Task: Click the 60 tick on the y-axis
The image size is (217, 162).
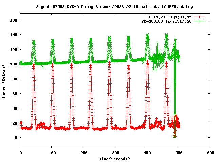Action: [15, 93]
